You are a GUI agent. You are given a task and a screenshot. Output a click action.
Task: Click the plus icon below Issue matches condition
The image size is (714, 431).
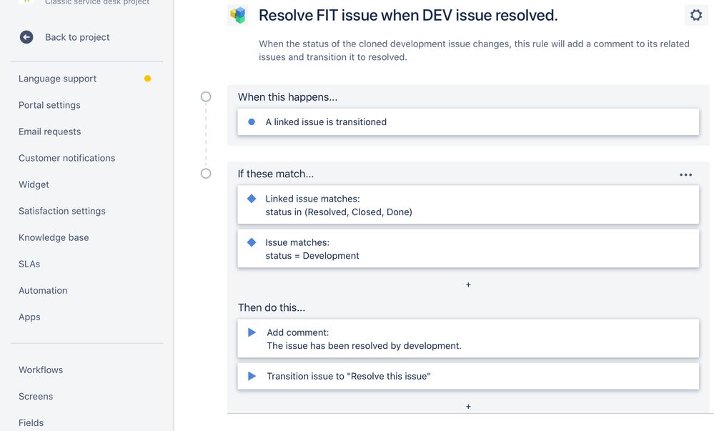(468, 284)
